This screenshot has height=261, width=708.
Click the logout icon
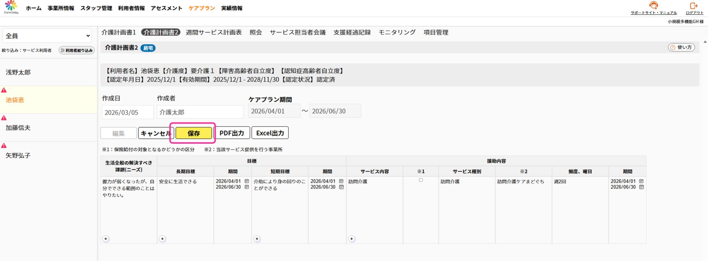(x=694, y=6)
